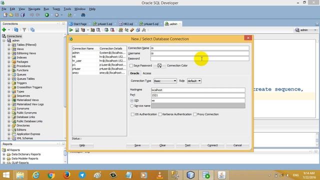Expand Data Dictionary Reports node
The image size is (320, 180).
[4, 154]
